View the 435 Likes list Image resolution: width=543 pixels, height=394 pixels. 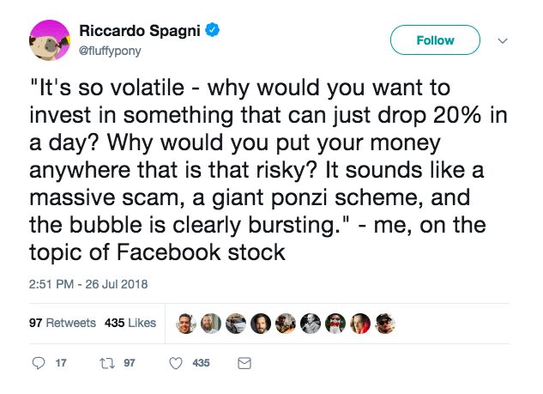point(130,323)
